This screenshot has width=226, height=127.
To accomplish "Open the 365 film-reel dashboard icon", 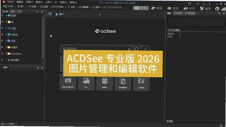I will click(217, 9).
